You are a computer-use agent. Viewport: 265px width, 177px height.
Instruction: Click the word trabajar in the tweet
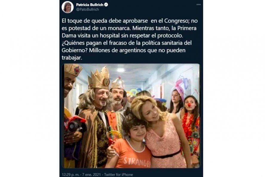pyautogui.click(x=72, y=58)
